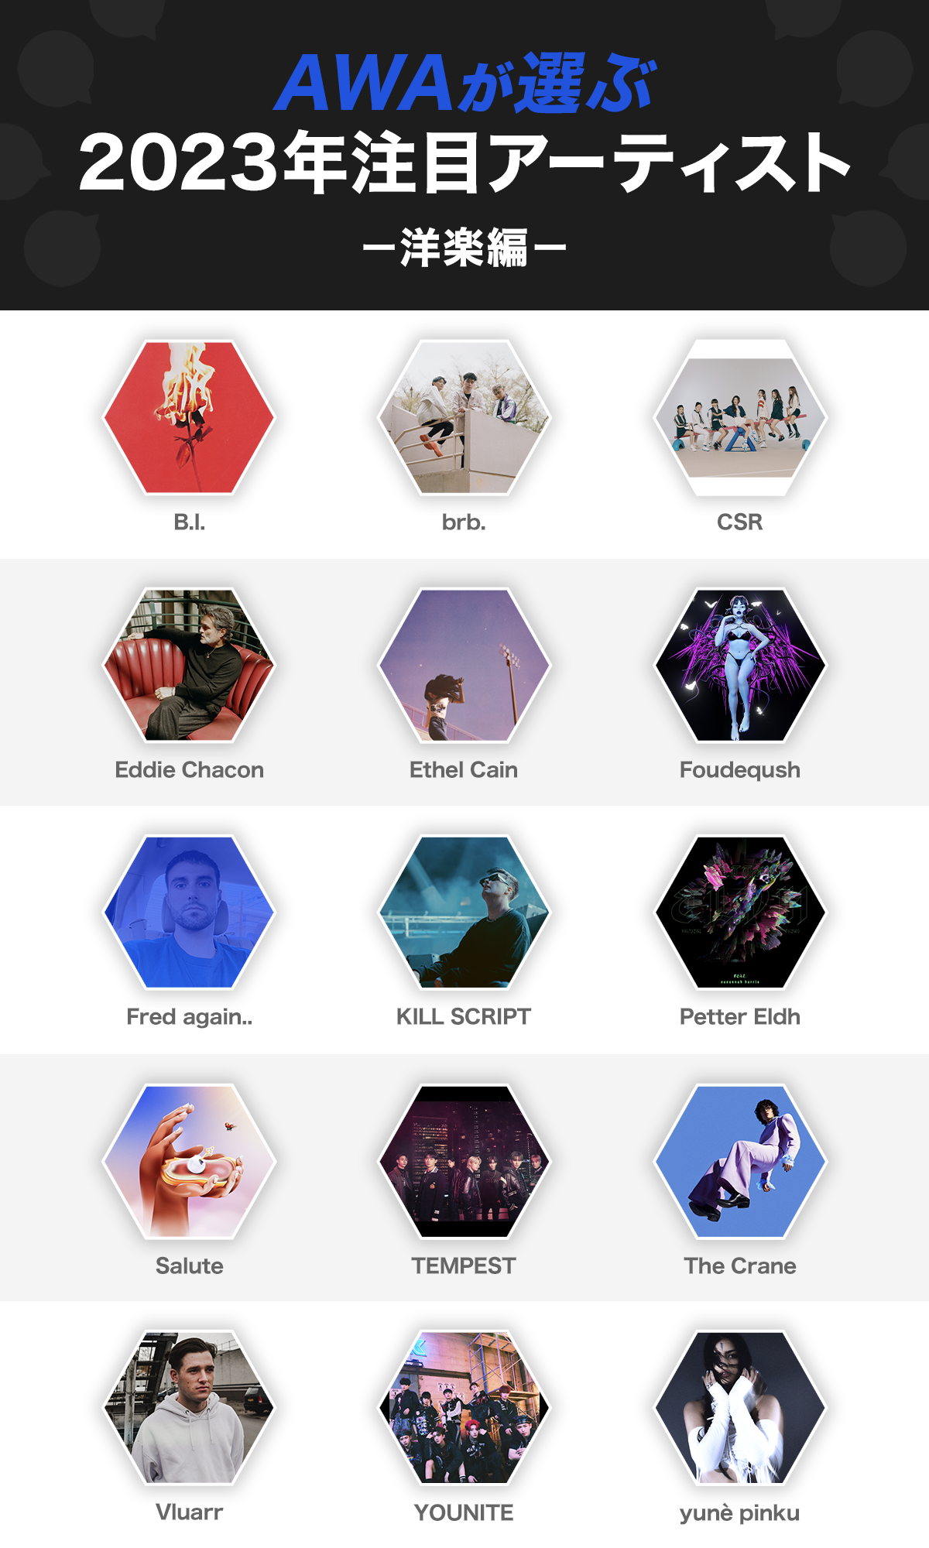Image resolution: width=929 pixels, height=1548 pixels.
Task: Click The Crane purple suit image
Action: tap(740, 1161)
